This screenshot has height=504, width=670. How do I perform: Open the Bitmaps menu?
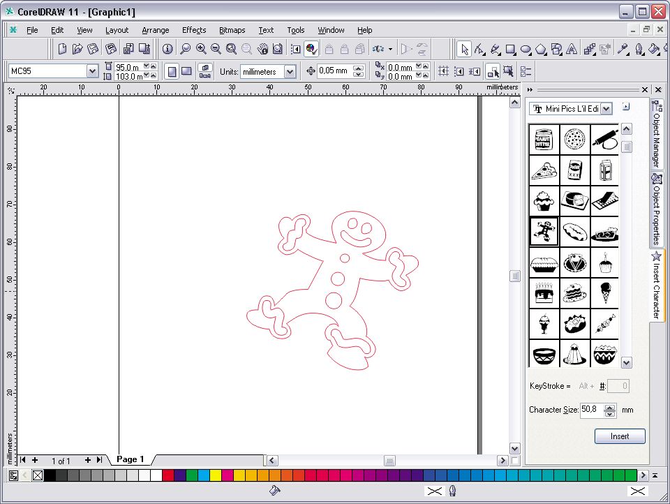click(x=232, y=30)
